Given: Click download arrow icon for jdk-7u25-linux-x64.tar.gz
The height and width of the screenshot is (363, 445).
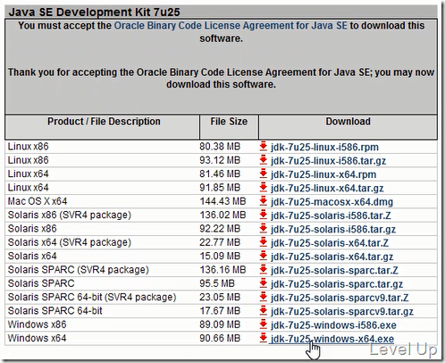Looking at the screenshot, I should point(264,188).
